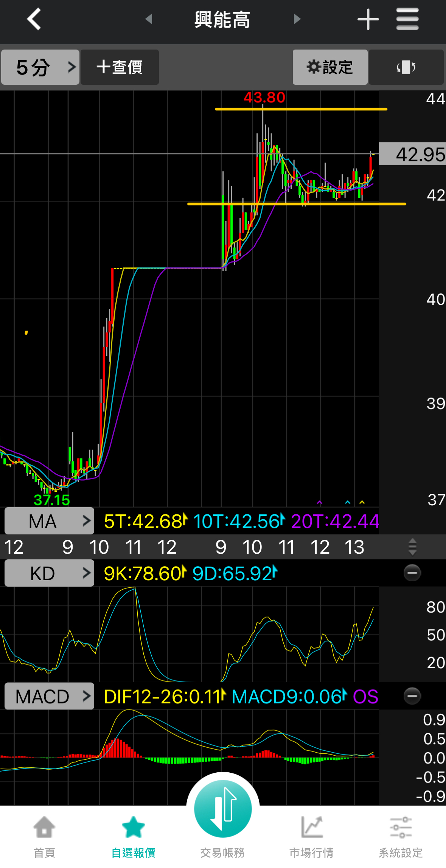Tap the 興能高 stock title
The height and width of the screenshot is (868, 446).
coord(222,19)
